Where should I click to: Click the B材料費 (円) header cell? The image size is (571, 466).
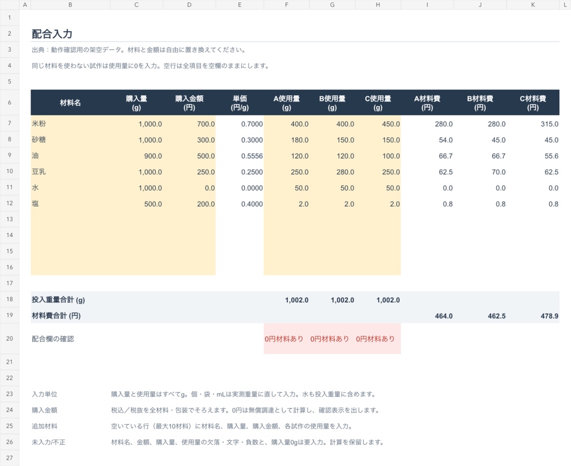[x=480, y=102]
